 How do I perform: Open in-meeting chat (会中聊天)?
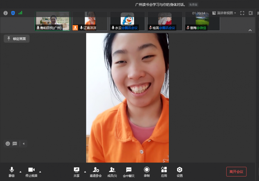129,171
